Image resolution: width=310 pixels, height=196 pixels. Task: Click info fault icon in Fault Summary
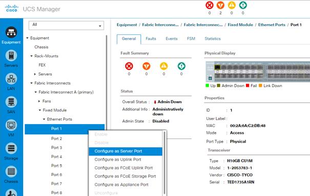click(181, 66)
